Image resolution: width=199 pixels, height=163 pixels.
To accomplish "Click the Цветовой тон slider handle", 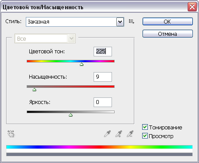I will [x=81, y=64].
